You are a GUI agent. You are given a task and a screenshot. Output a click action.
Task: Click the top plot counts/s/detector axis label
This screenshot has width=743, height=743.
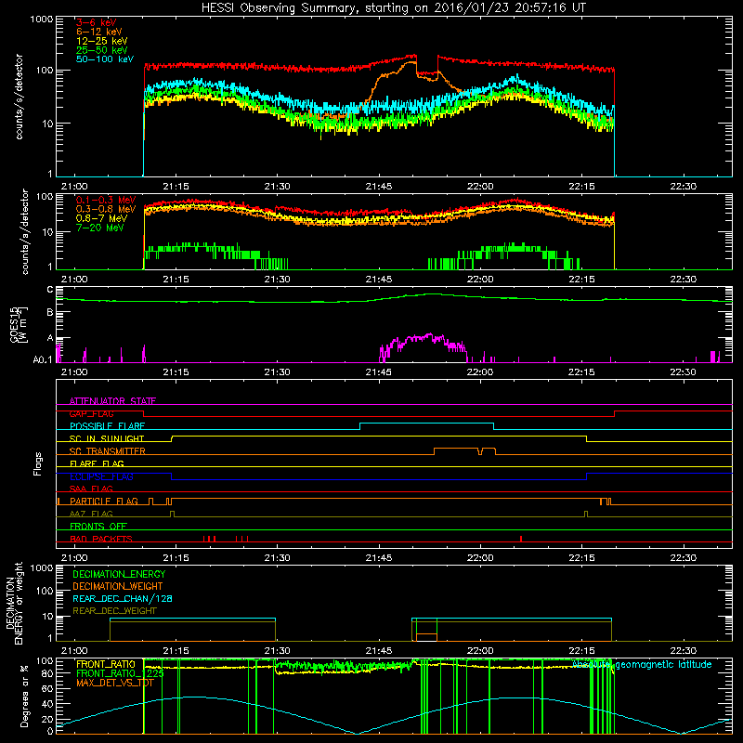pos(20,97)
